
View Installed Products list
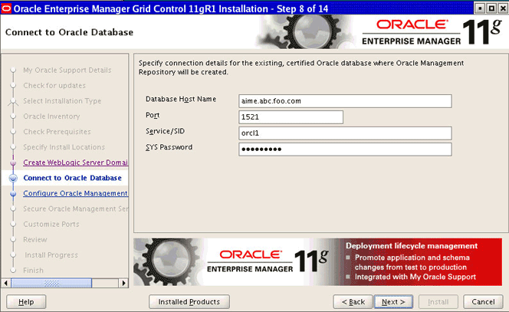[189, 302]
